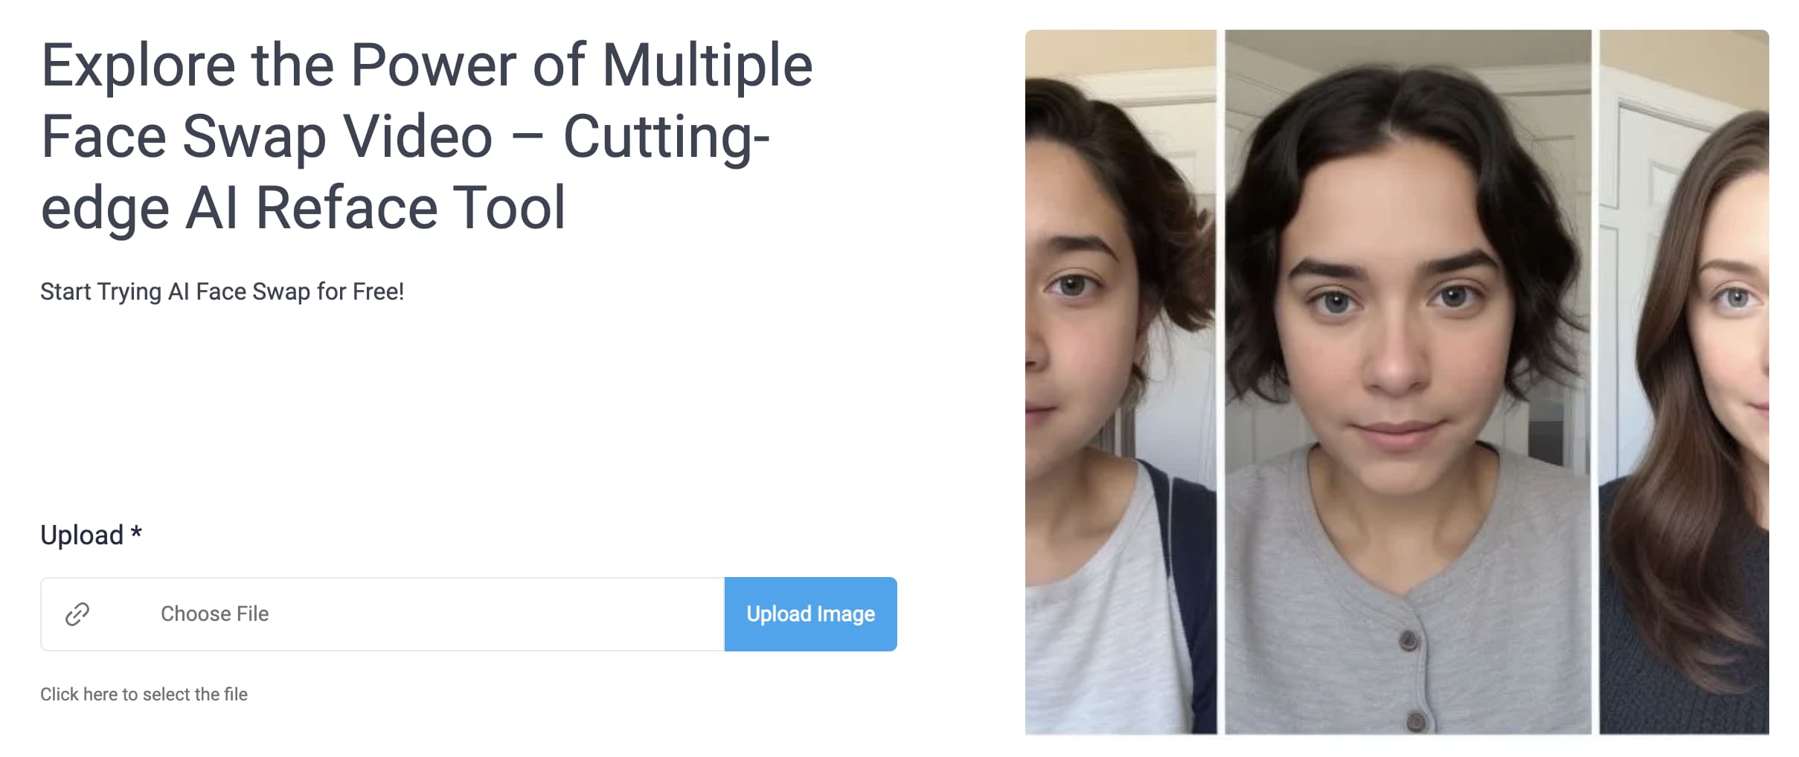This screenshot has width=1799, height=757.
Task: Click the 'Click here to select the file' hint
Action: [144, 694]
